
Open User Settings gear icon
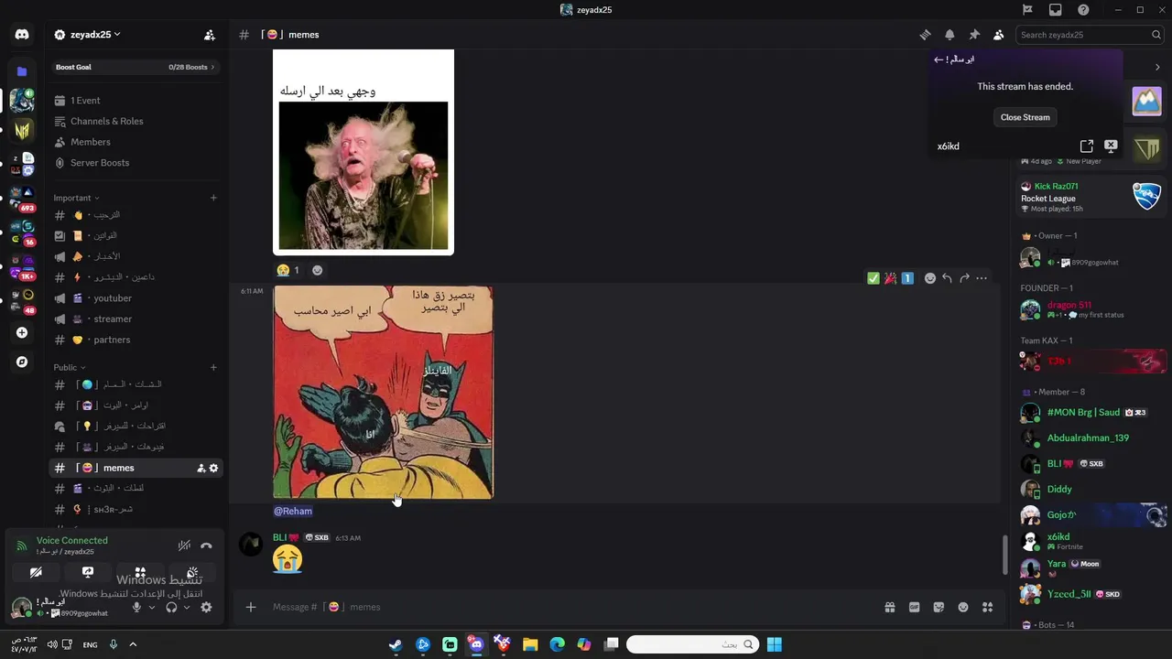coord(206,607)
